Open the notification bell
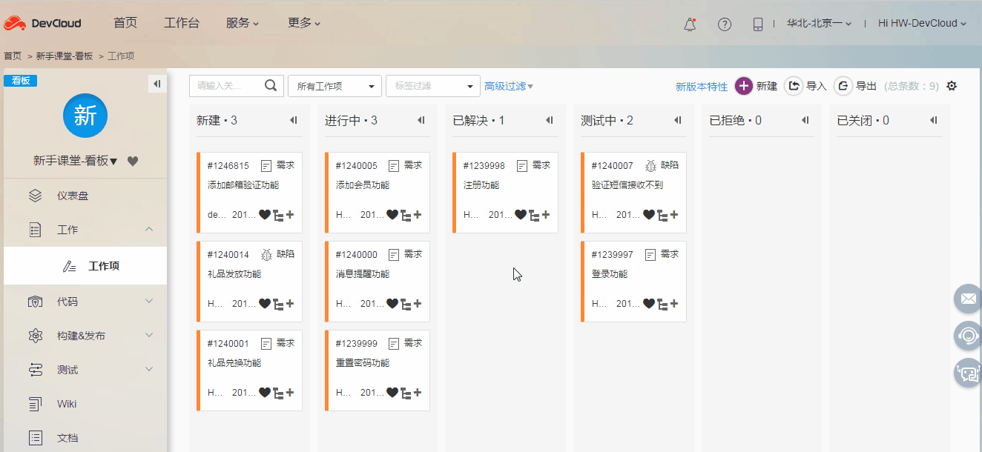This screenshot has width=982, height=452. click(x=689, y=23)
